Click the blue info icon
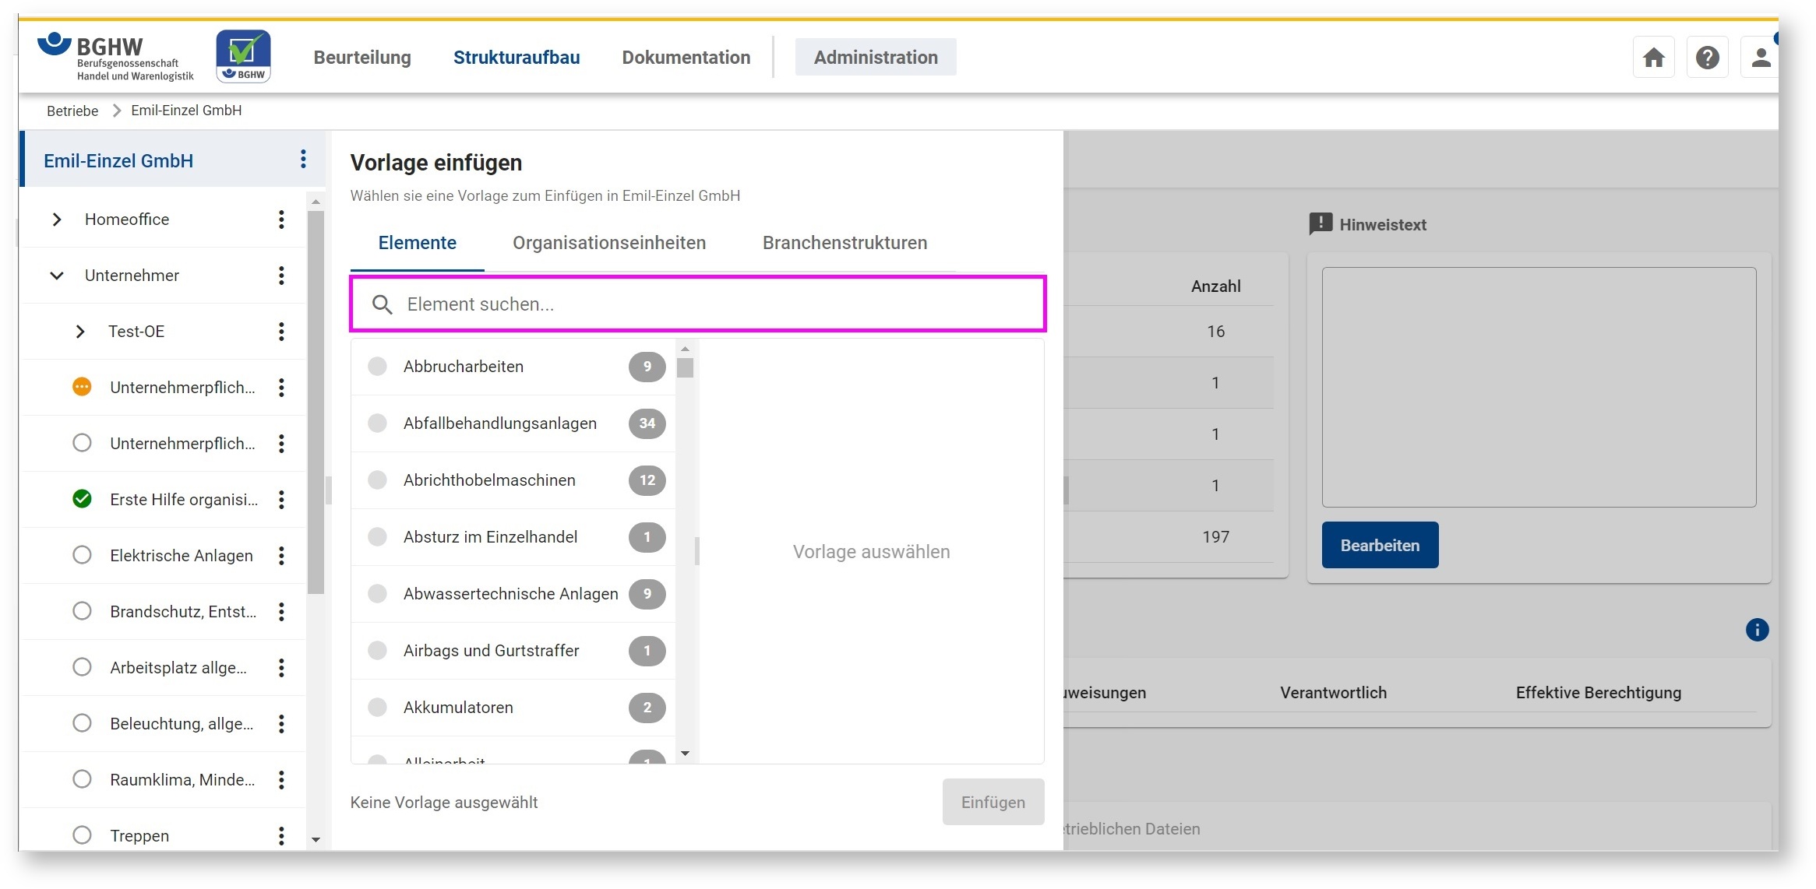The image size is (1816, 889). coord(1757,630)
